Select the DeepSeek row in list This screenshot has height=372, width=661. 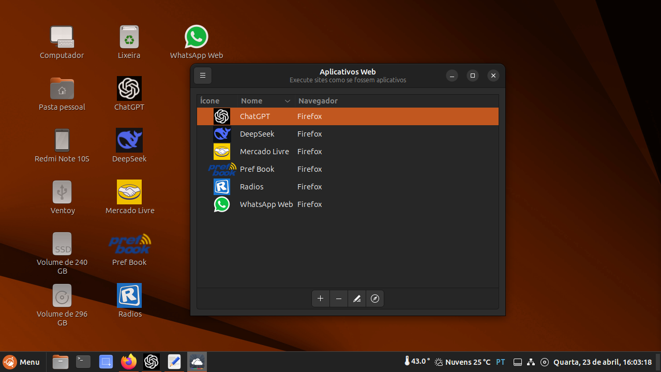click(x=348, y=134)
